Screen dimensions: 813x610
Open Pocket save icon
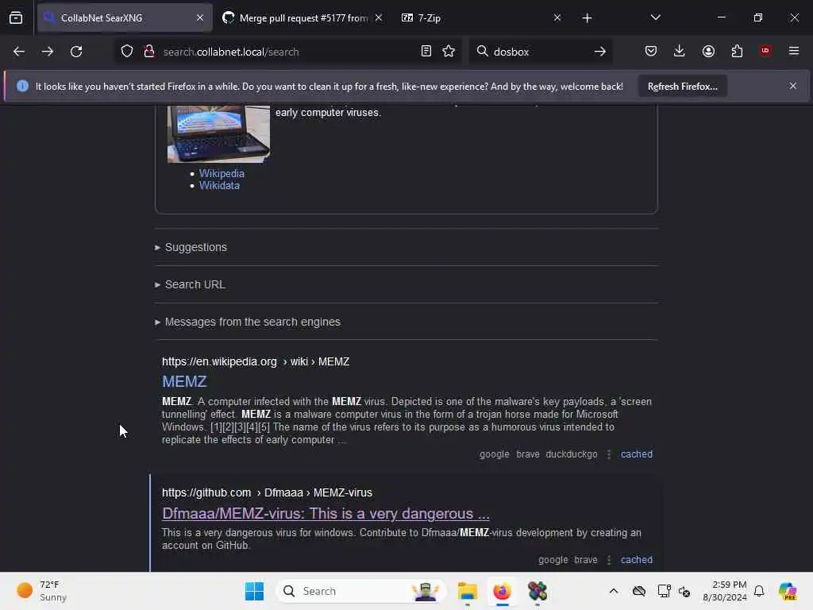pos(651,51)
